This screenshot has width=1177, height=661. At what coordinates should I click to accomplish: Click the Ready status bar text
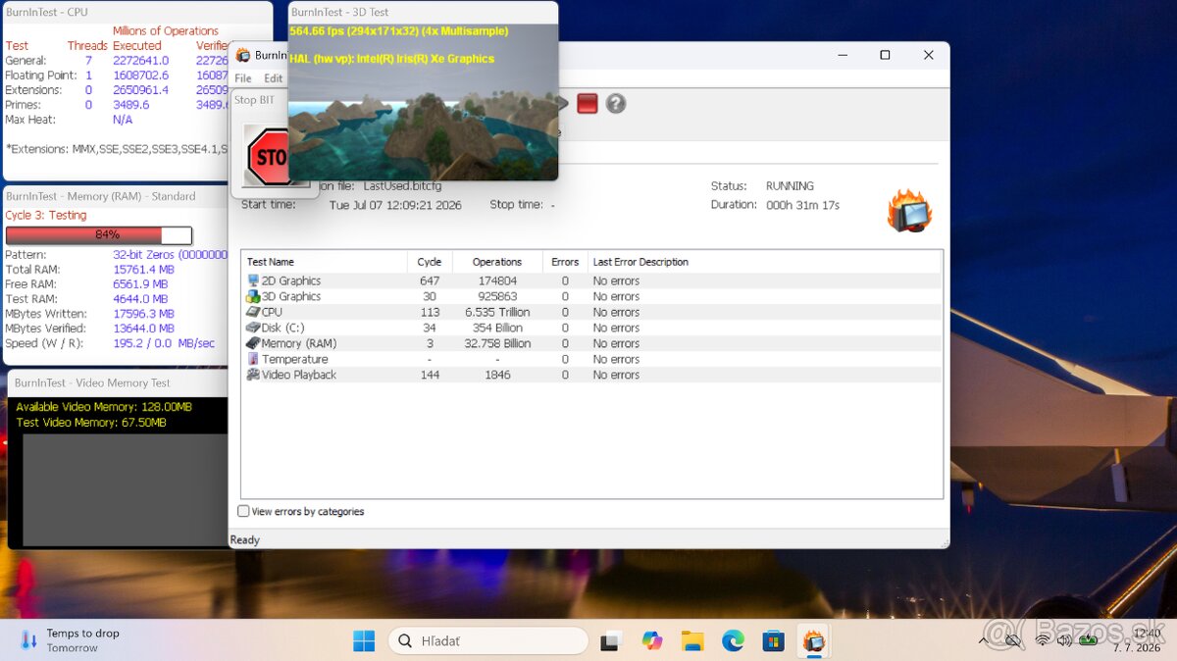245,540
